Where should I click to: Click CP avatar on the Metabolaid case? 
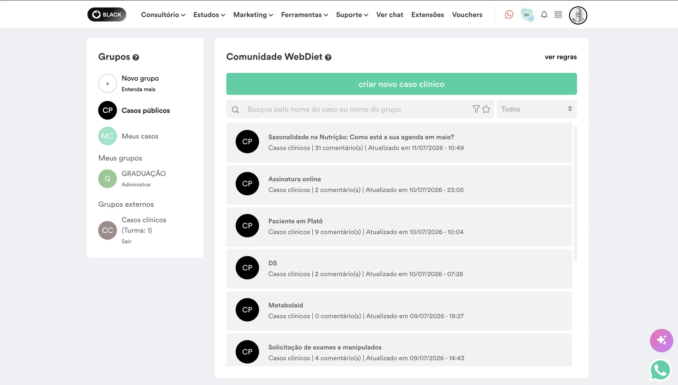point(247,310)
